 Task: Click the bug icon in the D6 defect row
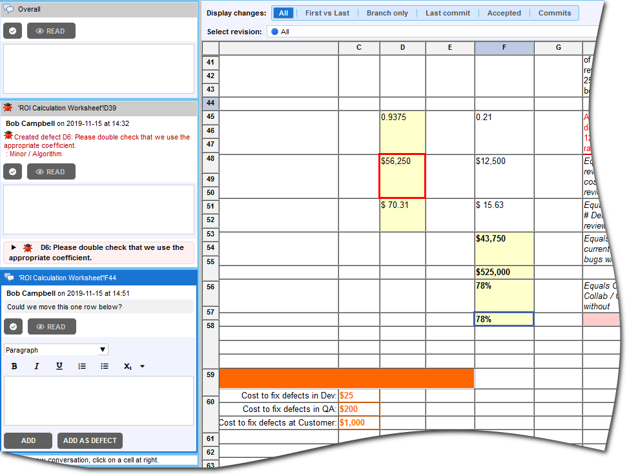28,248
